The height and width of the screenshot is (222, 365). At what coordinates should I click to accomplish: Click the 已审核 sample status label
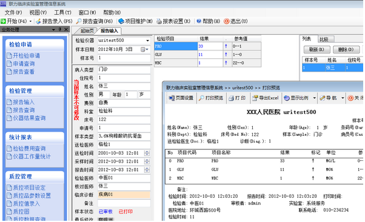click(105, 212)
